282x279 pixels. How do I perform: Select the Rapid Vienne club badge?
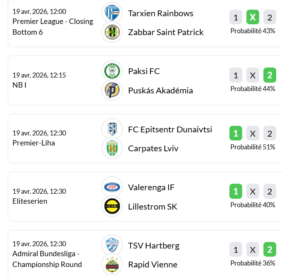tap(112, 264)
